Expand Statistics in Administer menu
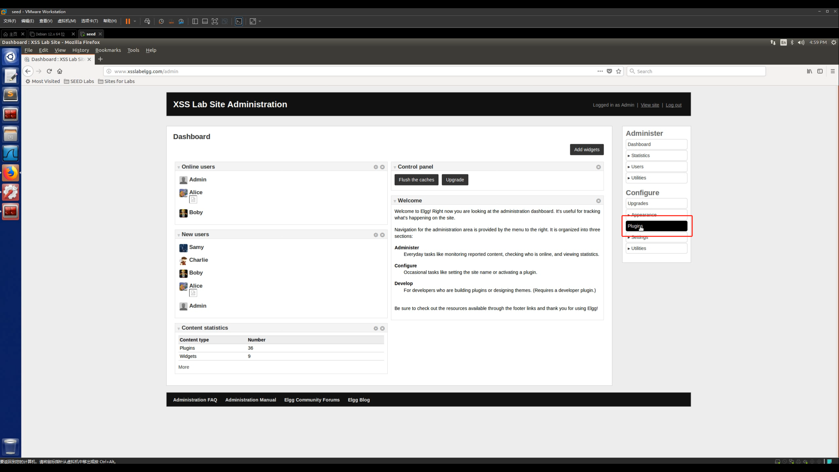This screenshot has width=839, height=472. pos(640,156)
